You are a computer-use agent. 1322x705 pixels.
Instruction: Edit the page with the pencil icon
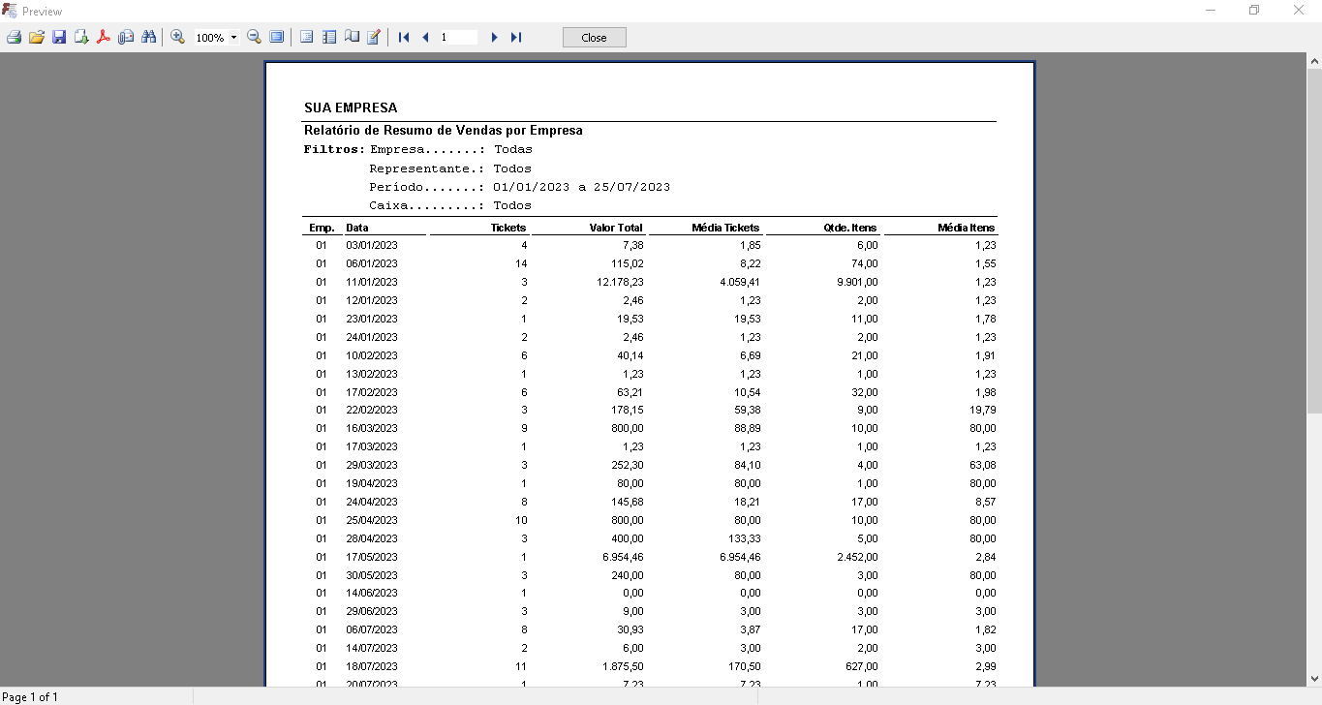point(374,38)
